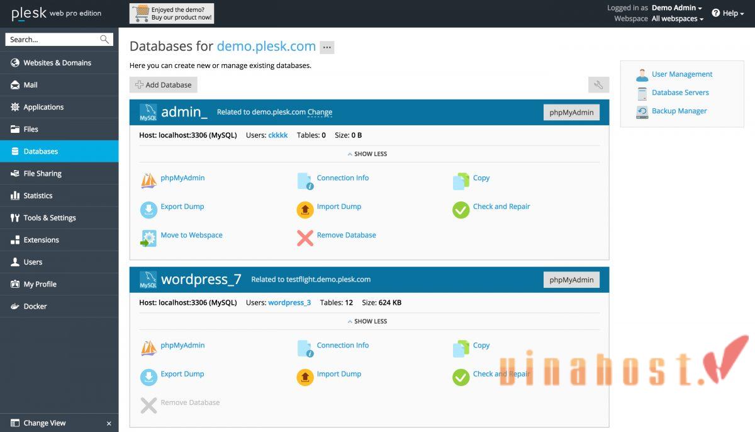
Task: Go to Statistics in the sidebar
Action: pos(59,196)
